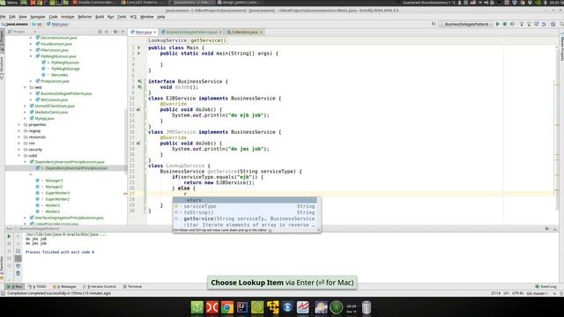Open tool window quick access icon in status bar
This screenshot has height=317, width=564.
coord(3,293)
